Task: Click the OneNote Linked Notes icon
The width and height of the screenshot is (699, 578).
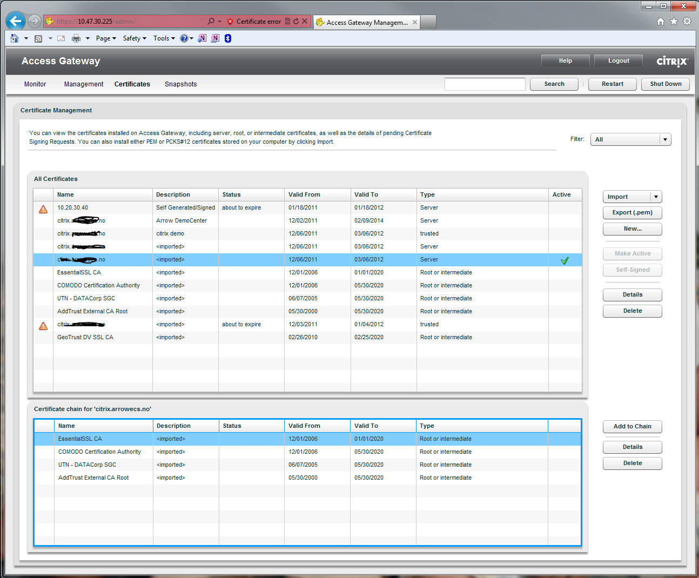Action: tap(215, 38)
